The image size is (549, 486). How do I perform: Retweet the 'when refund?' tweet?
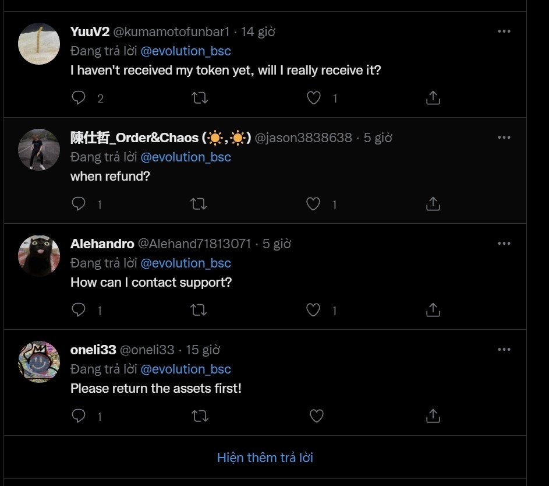click(x=200, y=204)
